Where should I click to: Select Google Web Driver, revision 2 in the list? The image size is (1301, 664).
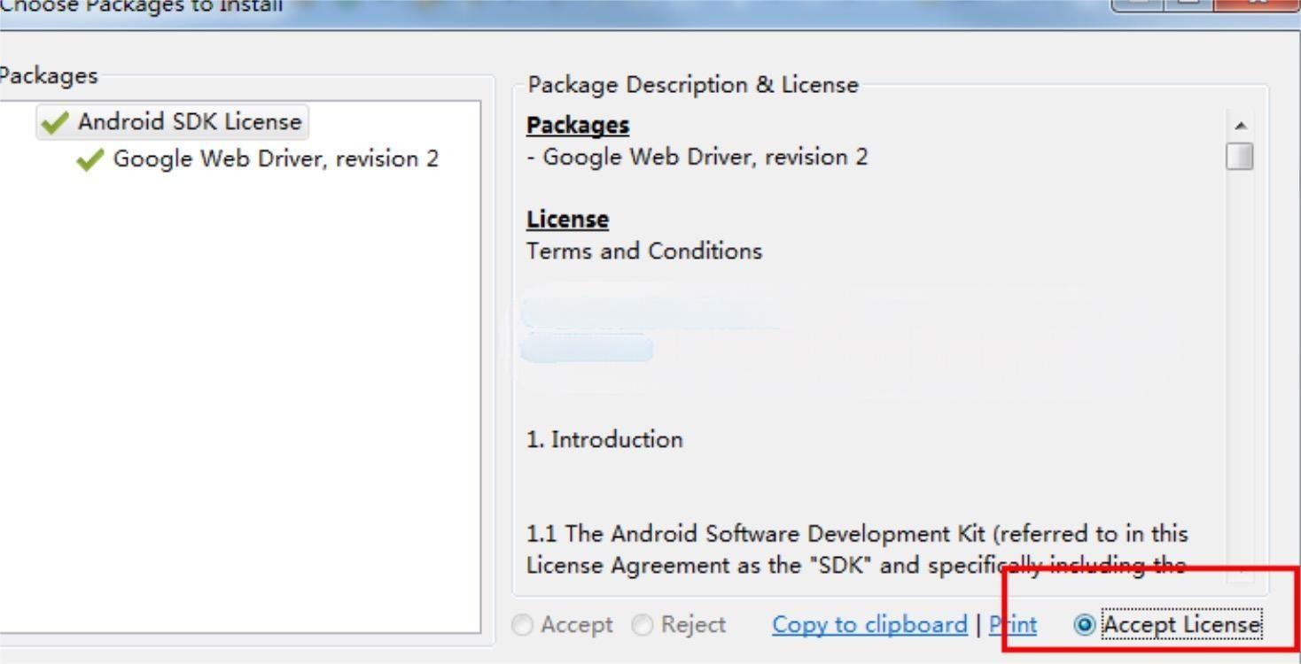click(x=276, y=159)
